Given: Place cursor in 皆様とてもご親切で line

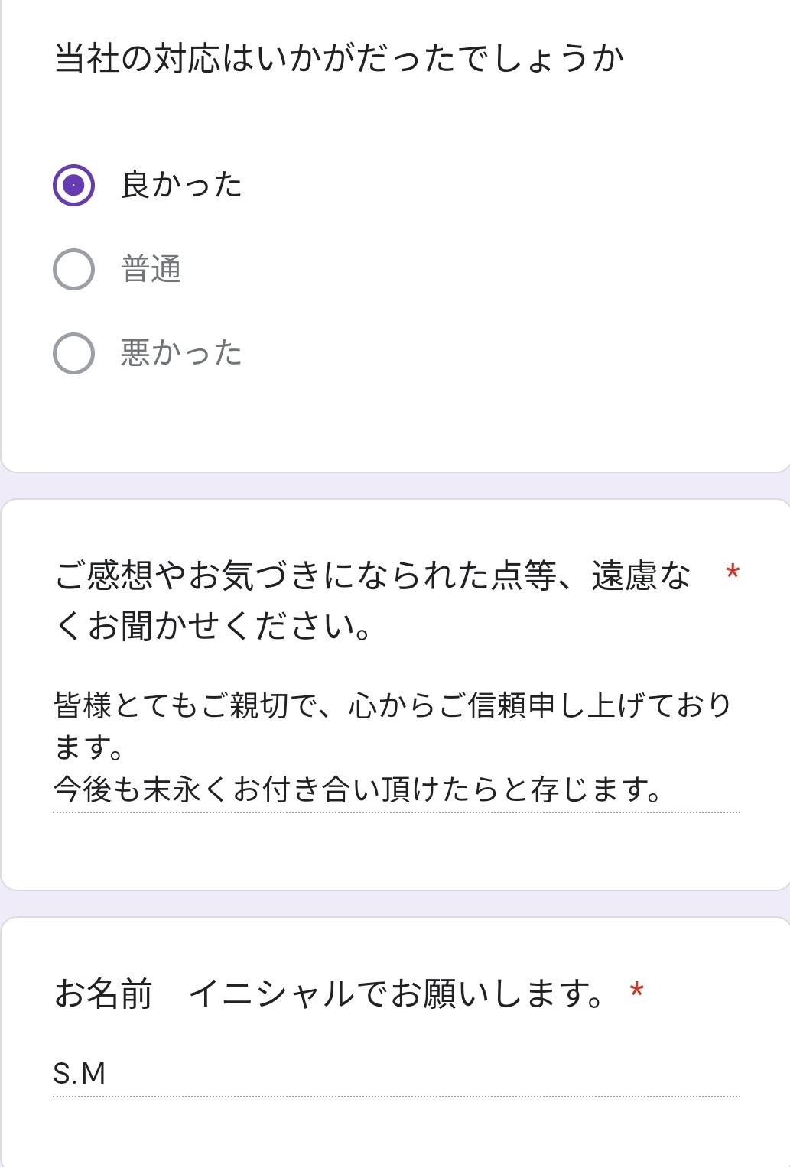Looking at the screenshot, I should (392, 705).
